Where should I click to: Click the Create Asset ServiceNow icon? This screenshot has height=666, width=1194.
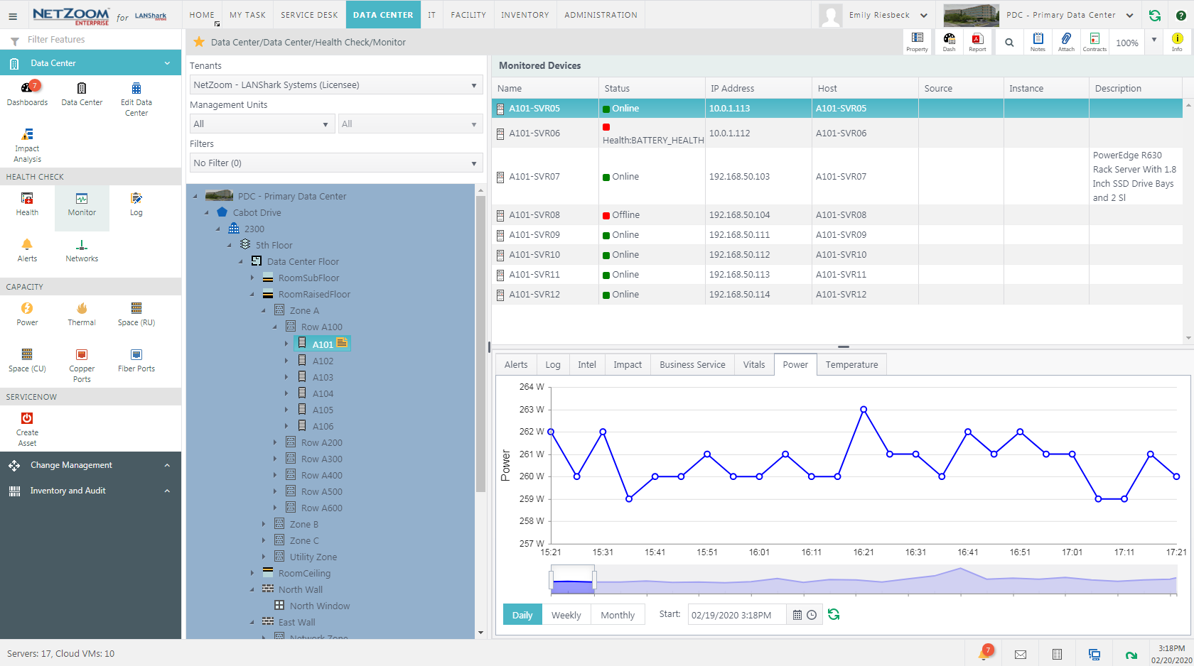tap(27, 429)
